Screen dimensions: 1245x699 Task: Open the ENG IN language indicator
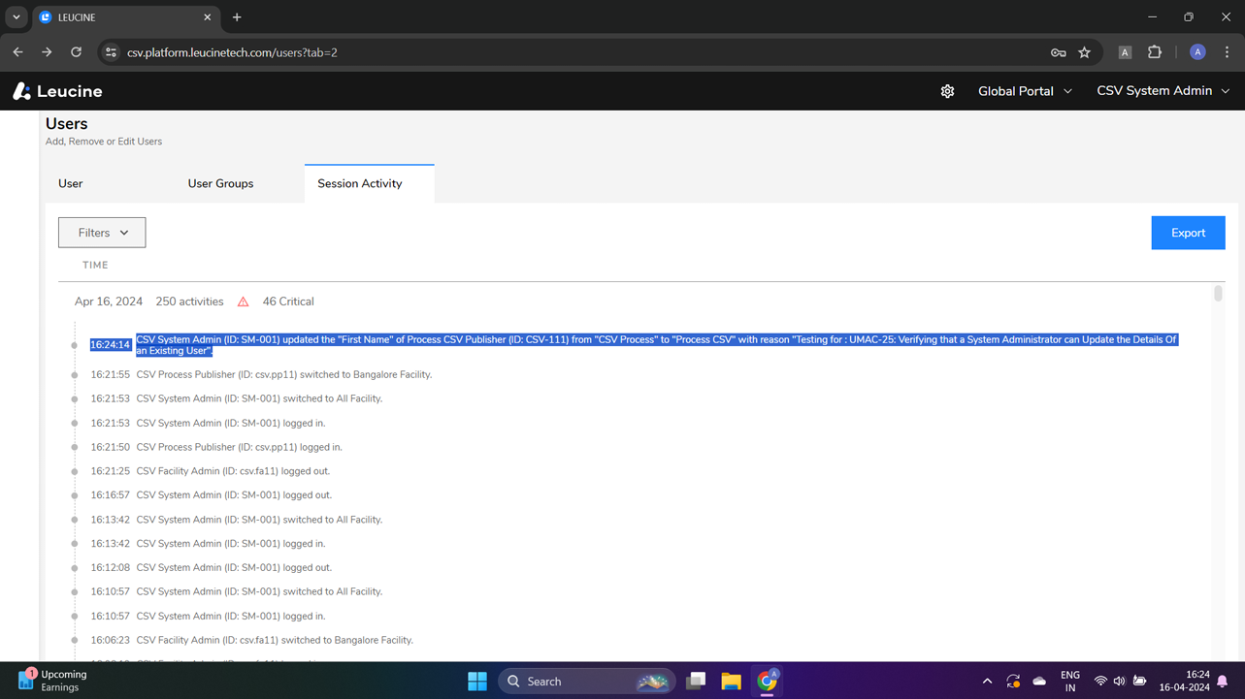pyautogui.click(x=1070, y=681)
